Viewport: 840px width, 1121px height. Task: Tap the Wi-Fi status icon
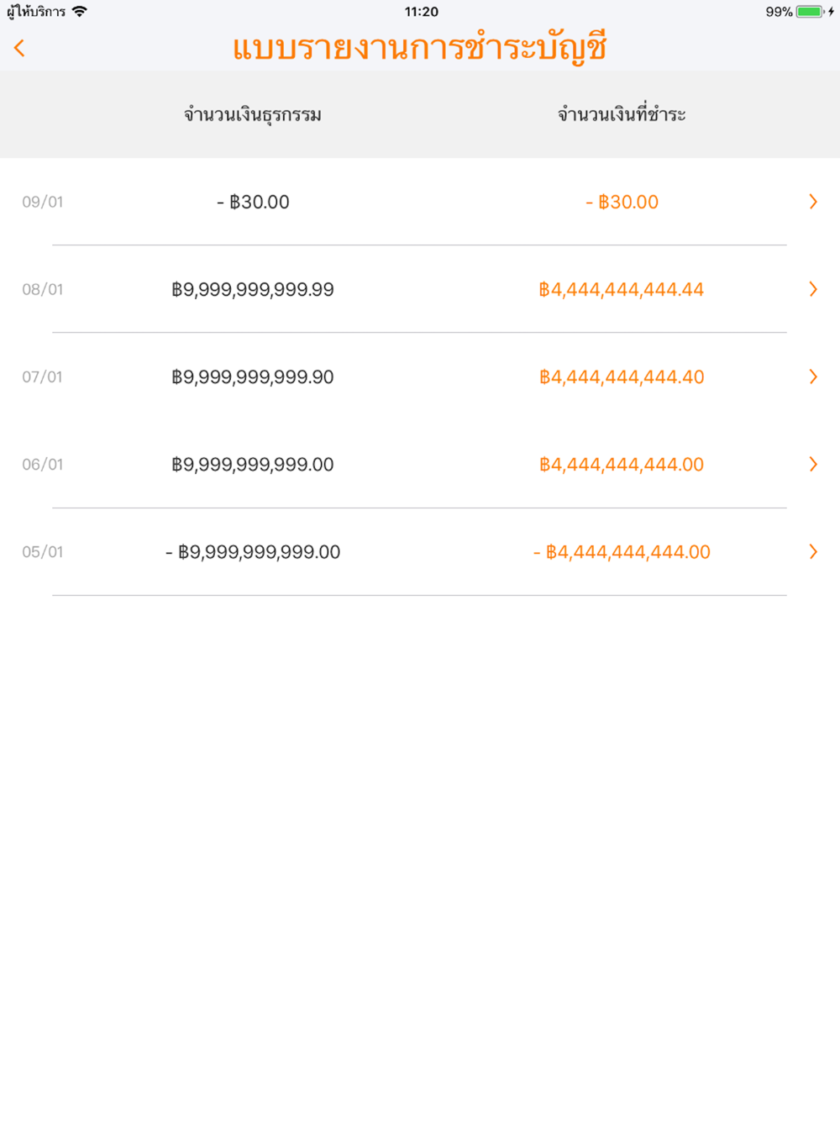pos(80,12)
